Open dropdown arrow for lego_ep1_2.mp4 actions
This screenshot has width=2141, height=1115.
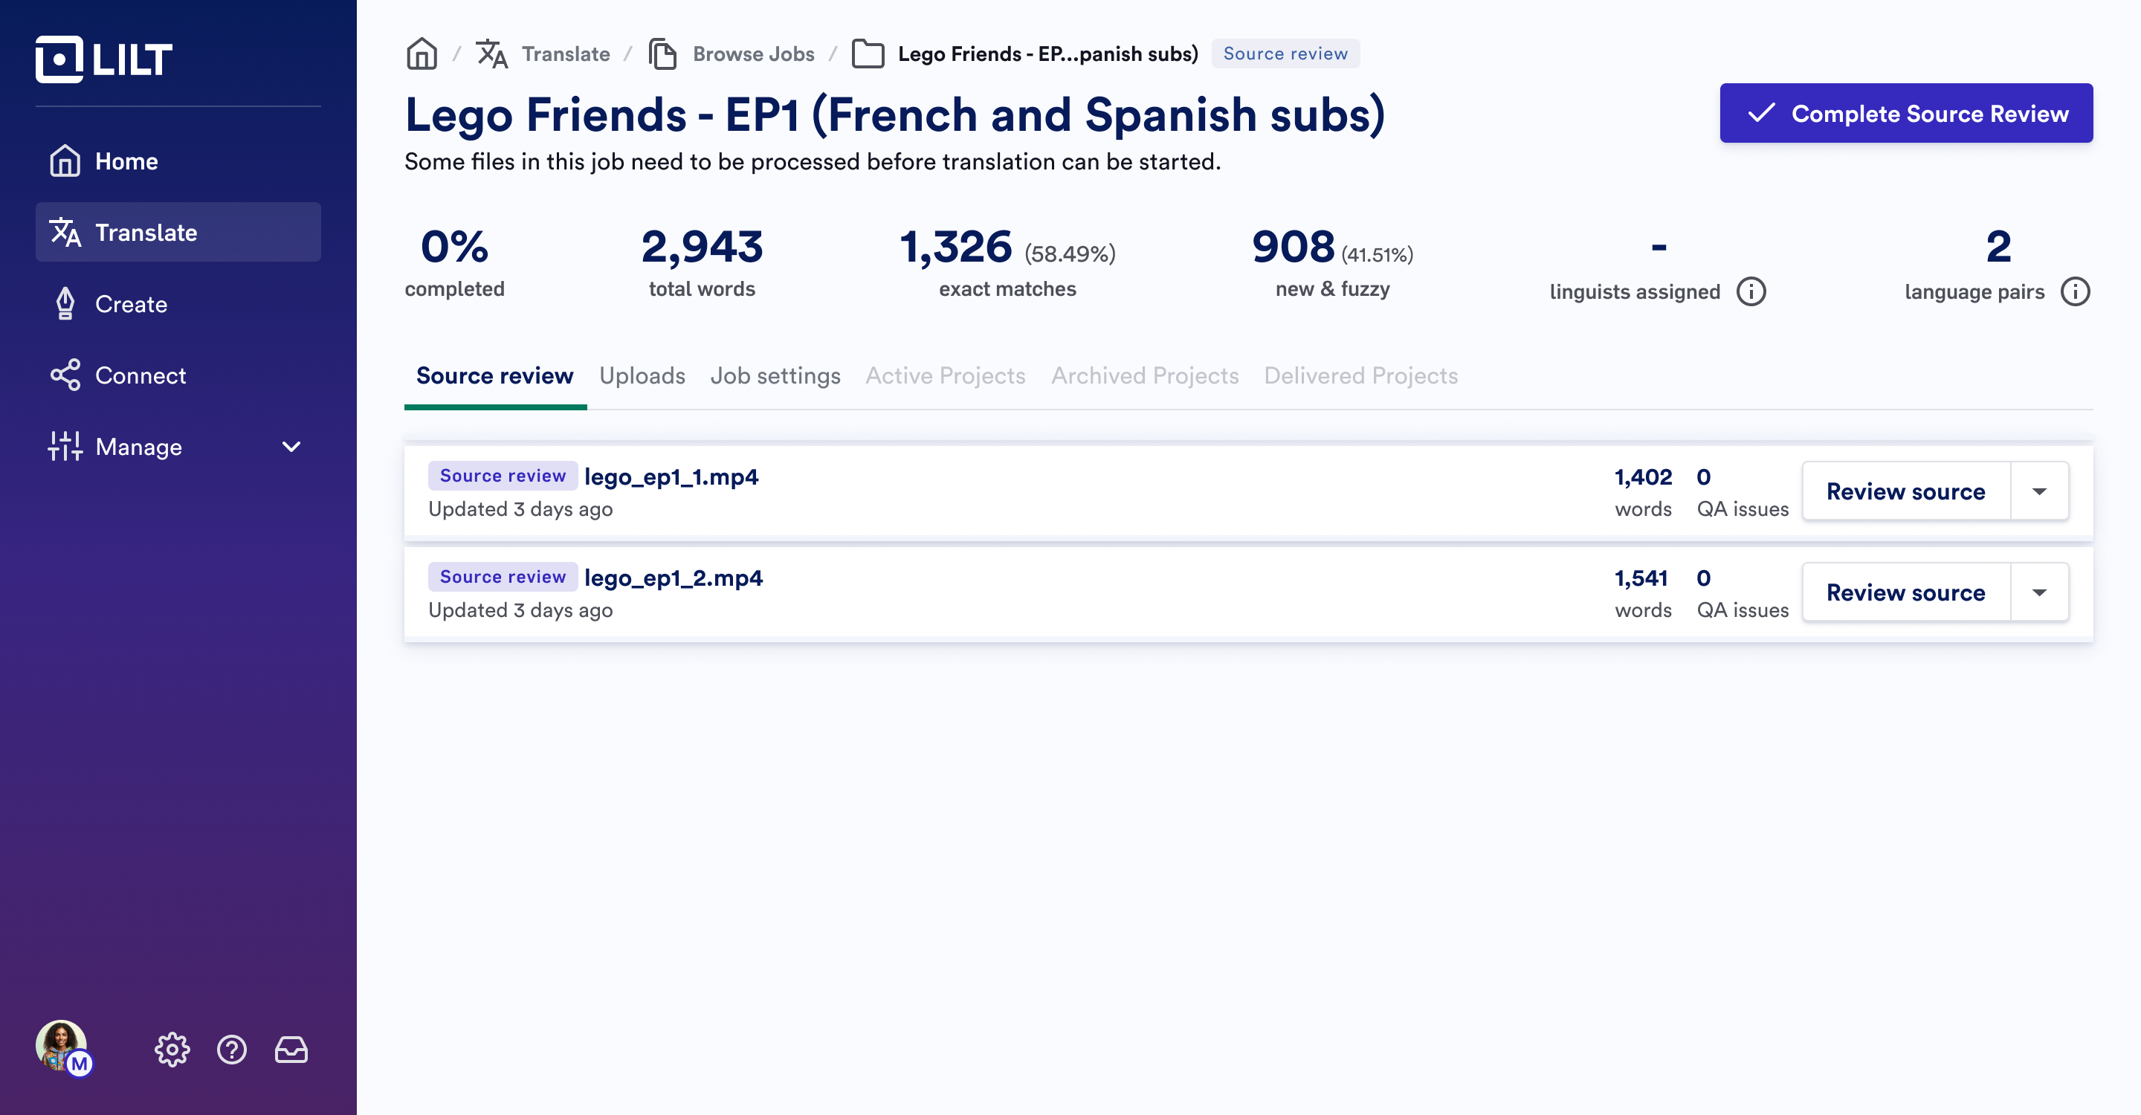coord(2038,592)
